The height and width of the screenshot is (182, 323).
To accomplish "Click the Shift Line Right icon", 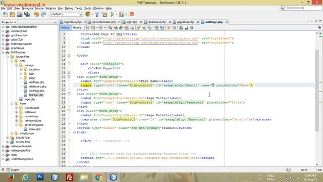I will coord(162,28).
